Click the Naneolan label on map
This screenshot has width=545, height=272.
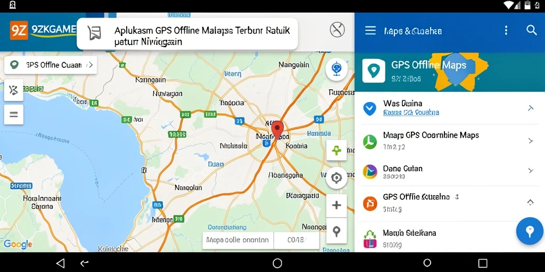point(188,188)
